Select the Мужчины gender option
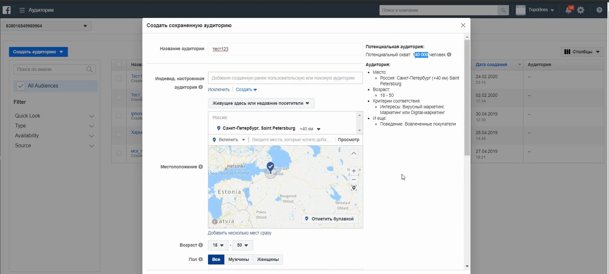The height and width of the screenshot is (274, 609). 238,259
